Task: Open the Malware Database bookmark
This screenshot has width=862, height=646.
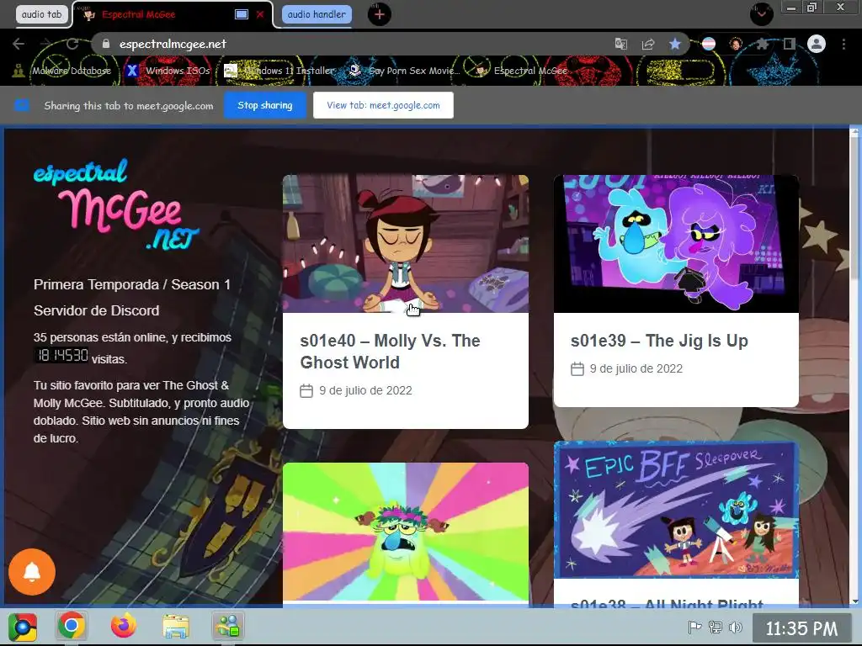Action: coord(61,71)
